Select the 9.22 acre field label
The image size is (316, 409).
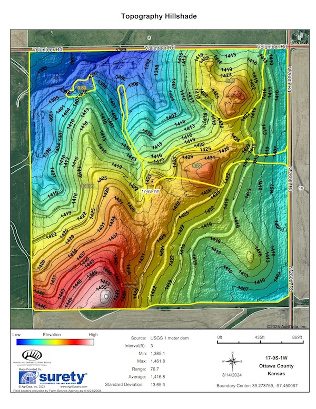click(197, 166)
